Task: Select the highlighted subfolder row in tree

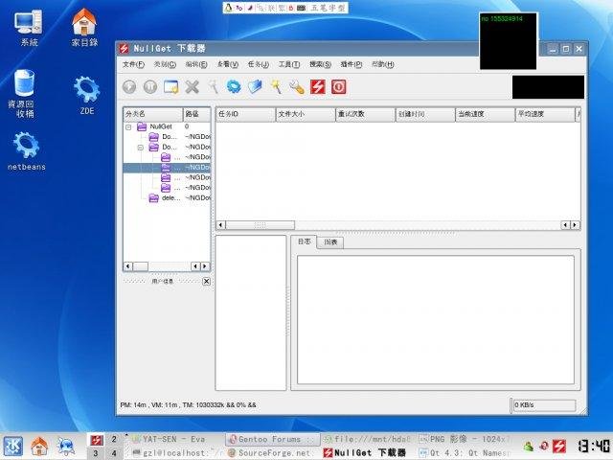Action: (167, 168)
